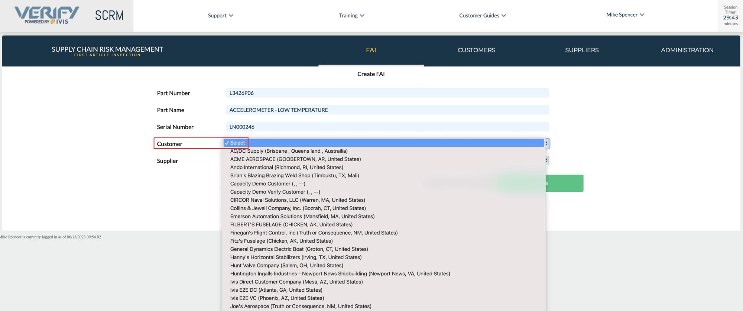Click the Verify powered by IVIS logo
Viewport: 743px width, 311px height.
[46, 15]
